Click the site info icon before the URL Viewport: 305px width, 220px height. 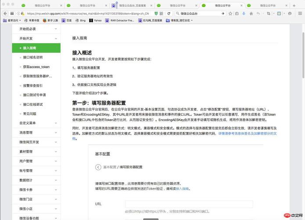click(x=18, y=14)
